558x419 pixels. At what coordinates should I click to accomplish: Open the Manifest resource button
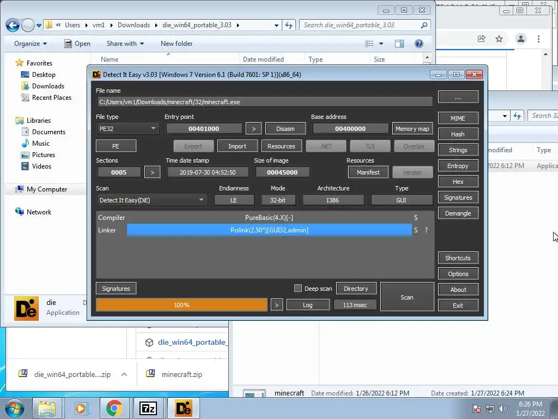[368, 172]
